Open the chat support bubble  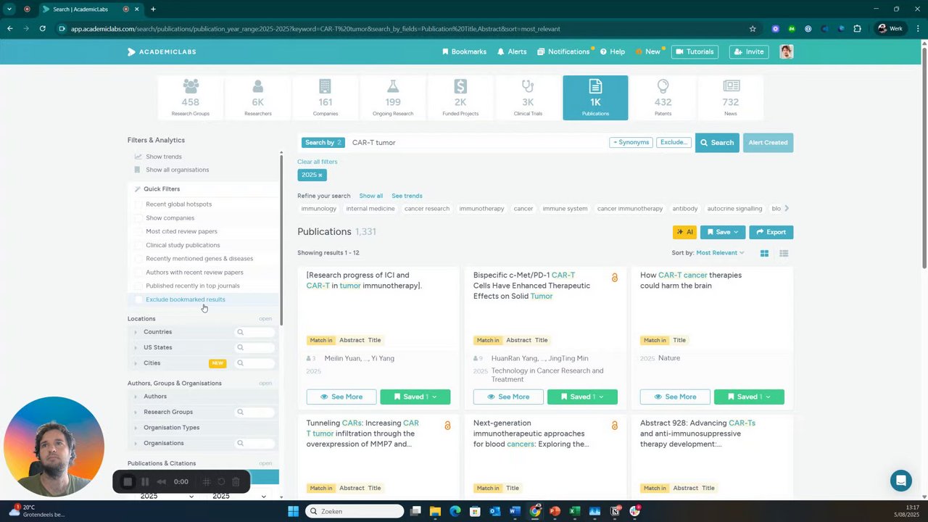(x=901, y=480)
